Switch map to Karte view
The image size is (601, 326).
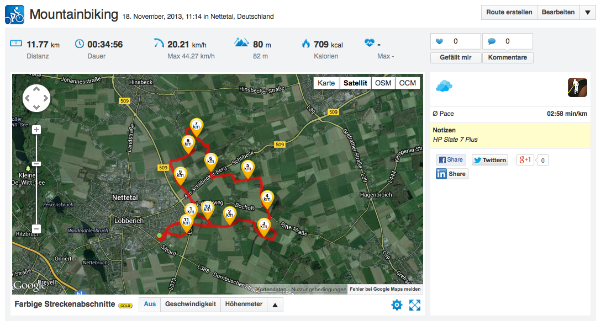(326, 83)
